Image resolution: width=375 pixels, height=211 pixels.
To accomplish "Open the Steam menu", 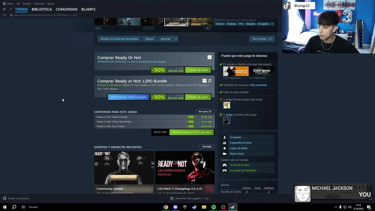I will (10, 4).
